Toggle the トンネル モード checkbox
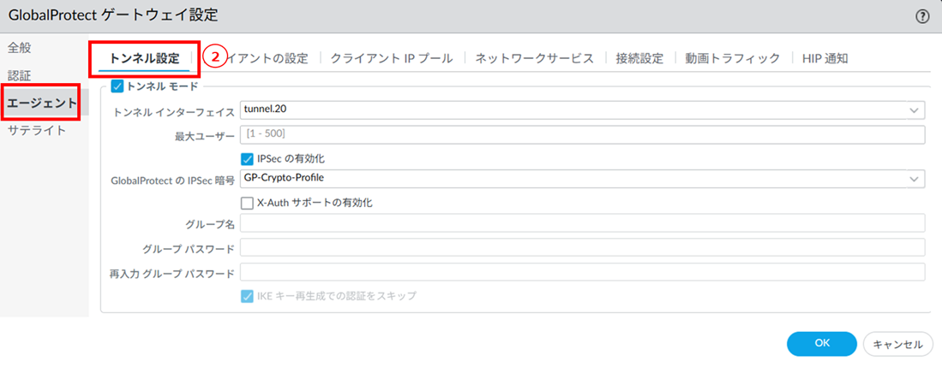 click(117, 86)
